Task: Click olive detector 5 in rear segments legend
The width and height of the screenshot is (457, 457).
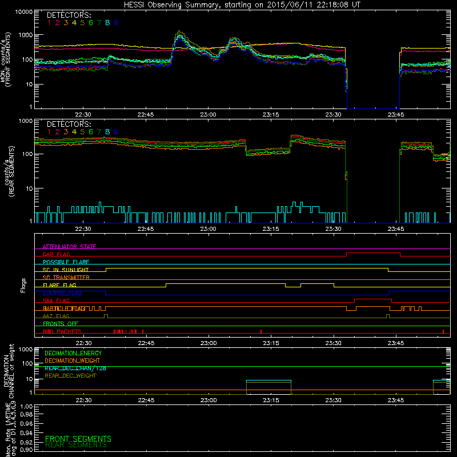Action: tap(82, 132)
